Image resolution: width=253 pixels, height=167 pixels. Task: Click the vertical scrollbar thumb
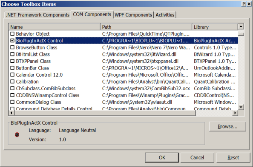coord(241,34)
